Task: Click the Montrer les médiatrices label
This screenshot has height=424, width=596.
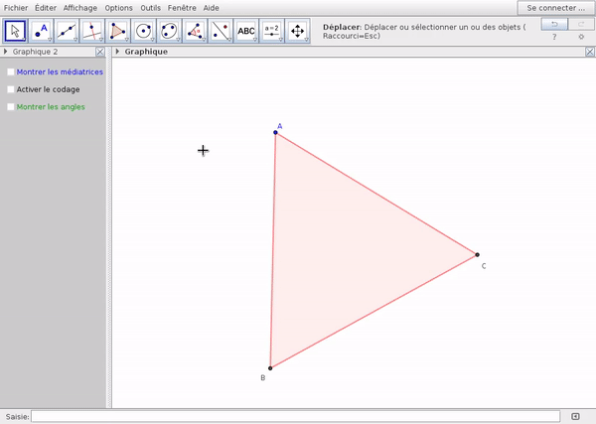Action: pos(60,71)
